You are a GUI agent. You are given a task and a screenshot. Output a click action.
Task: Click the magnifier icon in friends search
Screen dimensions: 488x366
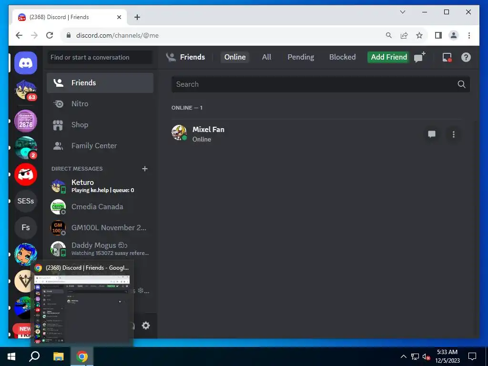point(461,84)
